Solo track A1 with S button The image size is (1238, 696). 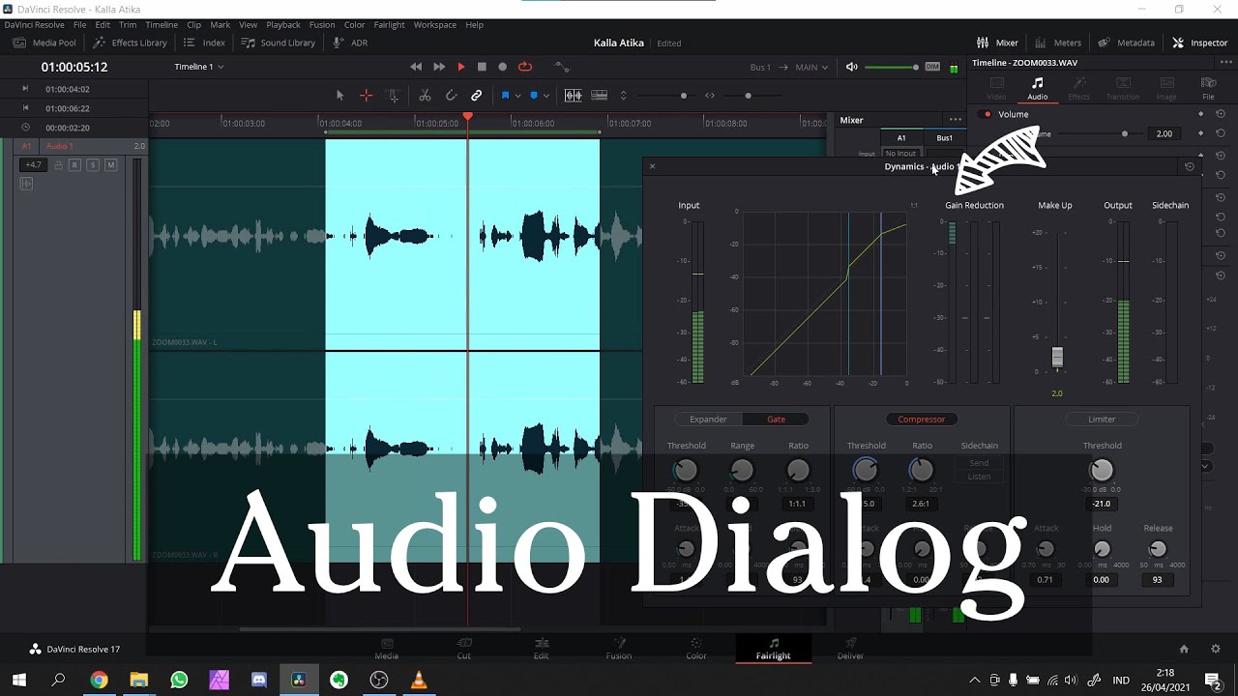[93, 165]
